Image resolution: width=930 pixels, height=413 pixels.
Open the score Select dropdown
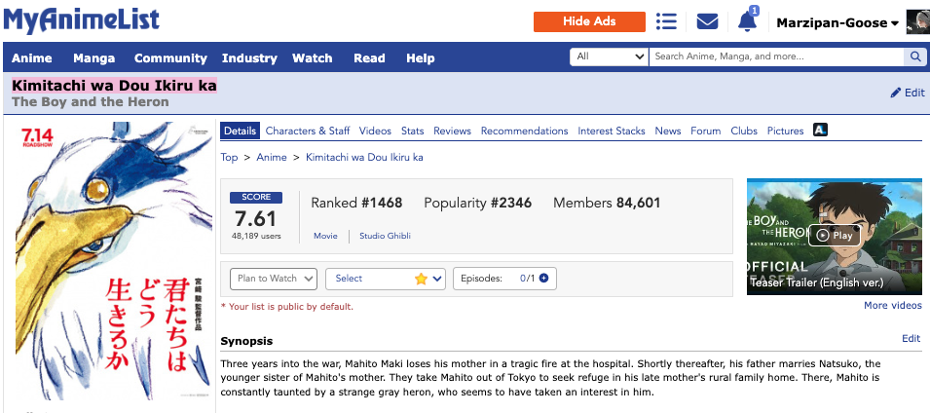pos(385,279)
